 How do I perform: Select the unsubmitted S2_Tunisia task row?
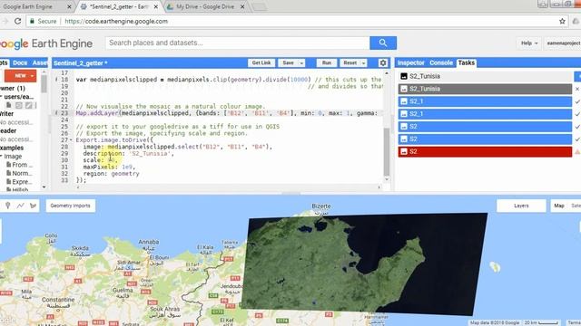[x=486, y=76]
